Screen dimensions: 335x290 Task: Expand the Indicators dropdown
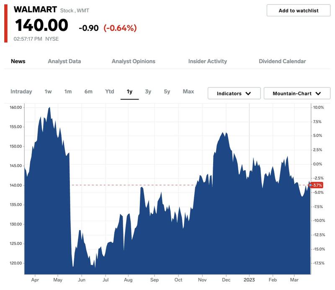[234, 94]
